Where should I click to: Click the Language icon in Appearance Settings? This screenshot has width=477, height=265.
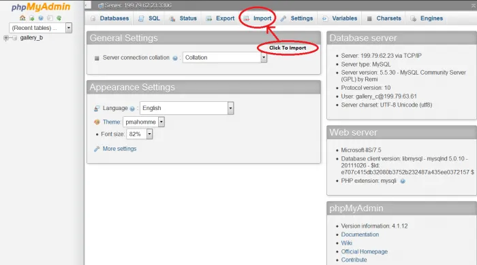(97, 108)
